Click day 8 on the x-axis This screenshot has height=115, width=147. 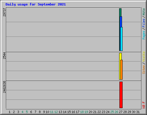pos(40,112)
